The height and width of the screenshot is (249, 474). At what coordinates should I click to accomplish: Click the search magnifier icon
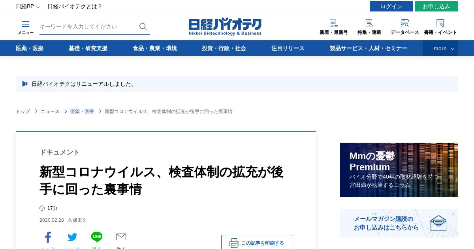(x=143, y=26)
